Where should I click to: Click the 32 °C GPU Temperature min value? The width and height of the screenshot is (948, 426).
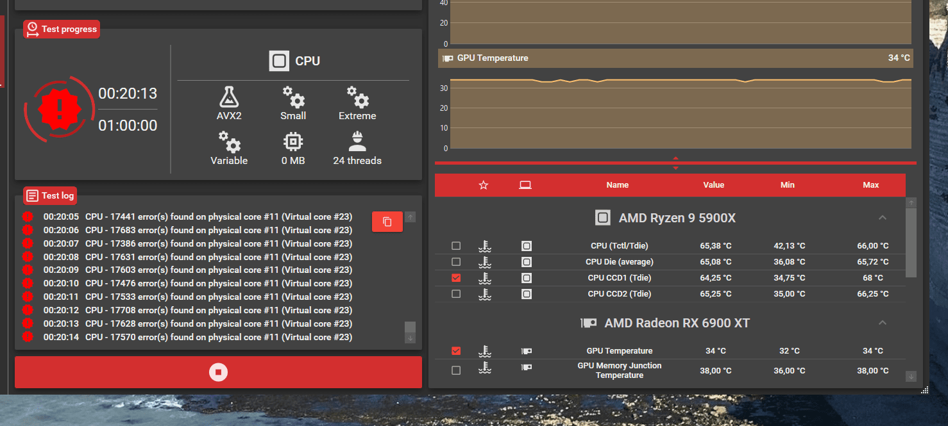click(790, 351)
